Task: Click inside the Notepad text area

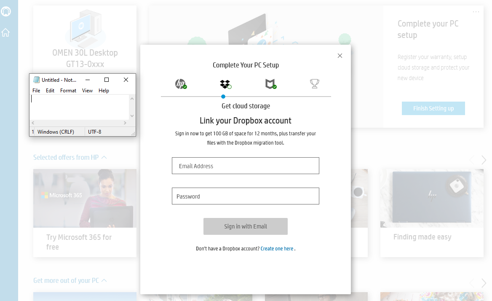Action: (80, 107)
